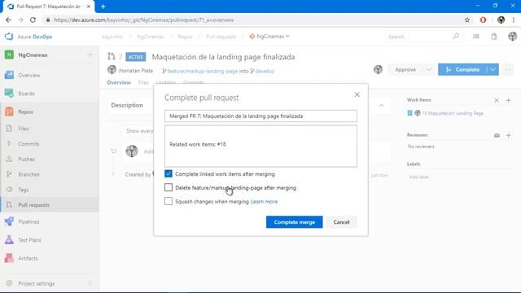
Task: Open user profile avatar in header
Action: [512, 36]
